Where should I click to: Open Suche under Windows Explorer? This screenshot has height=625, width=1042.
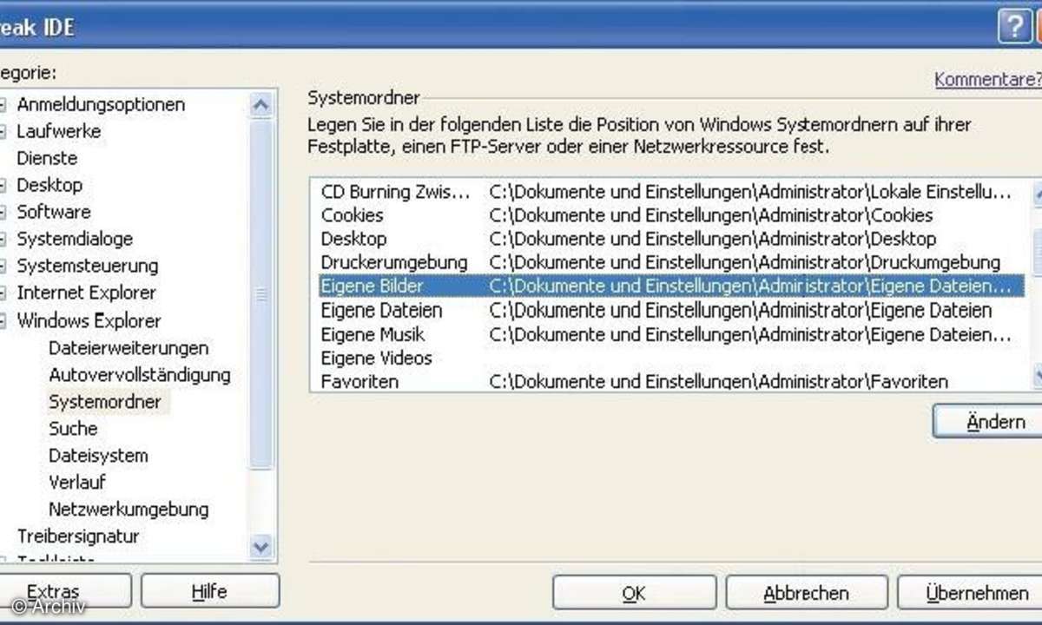click(x=73, y=429)
